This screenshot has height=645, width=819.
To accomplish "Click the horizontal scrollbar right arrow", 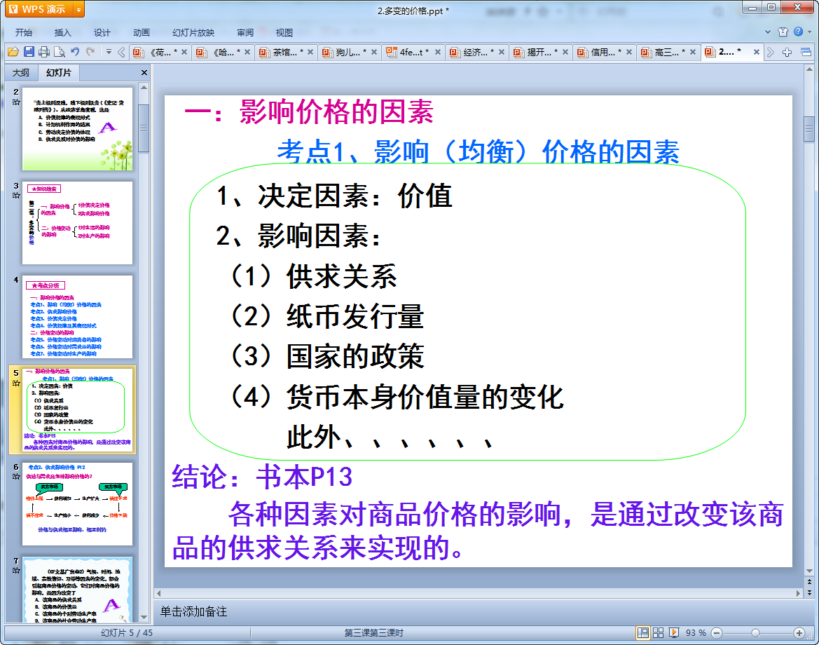I will [798, 593].
